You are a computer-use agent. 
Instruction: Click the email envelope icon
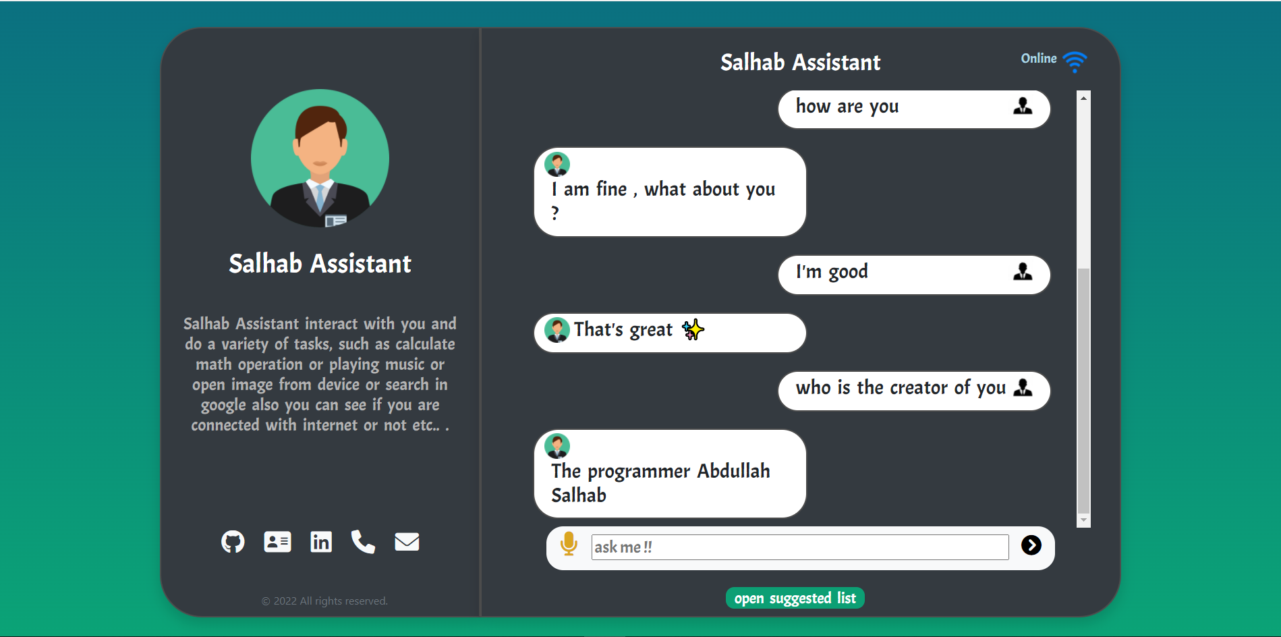coord(406,541)
